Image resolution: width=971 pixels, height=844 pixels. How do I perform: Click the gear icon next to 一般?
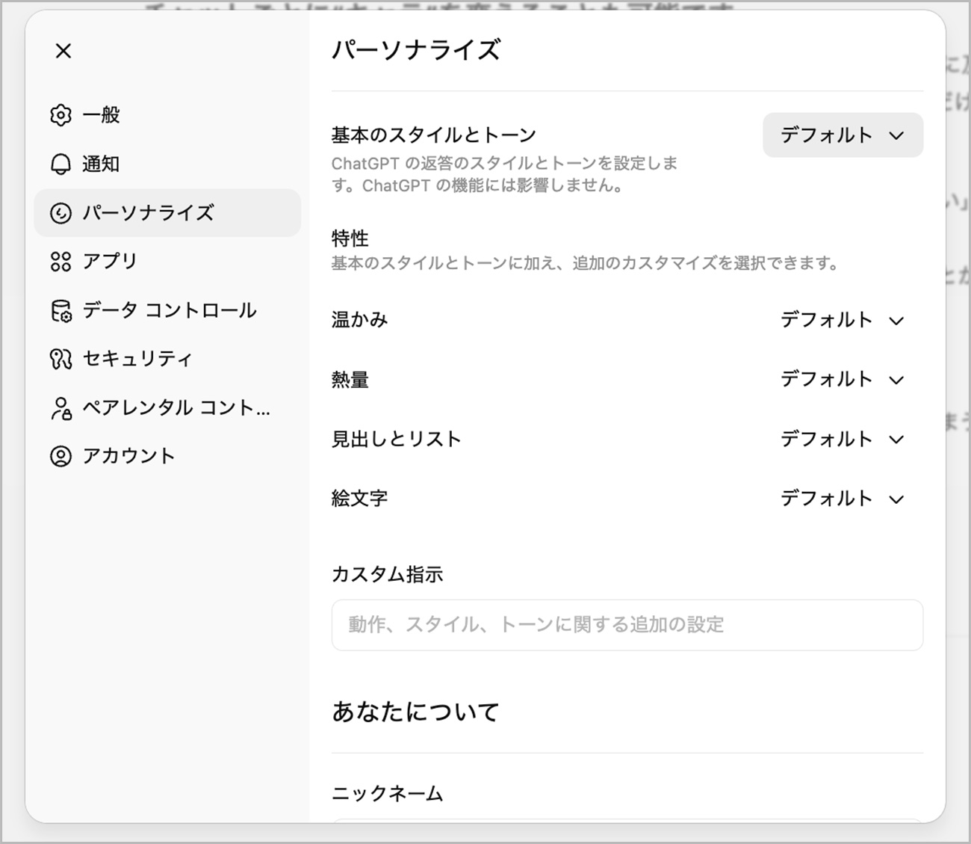[61, 115]
